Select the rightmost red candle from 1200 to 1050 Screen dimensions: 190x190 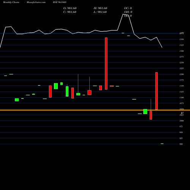157,91
